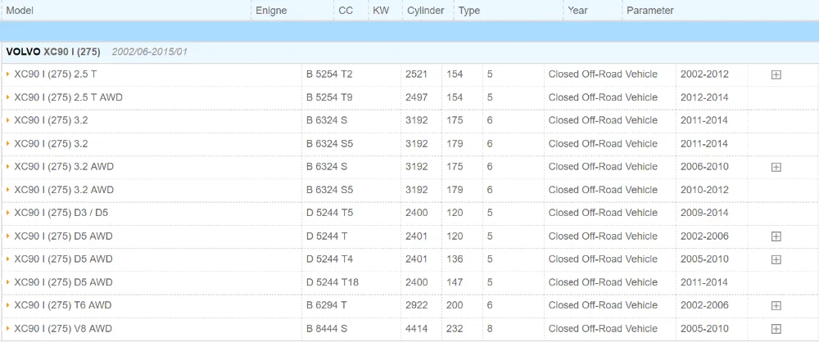The width and height of the screenshot is (819, 342).
Task: Click the Model column header
Action: point(20,11)
